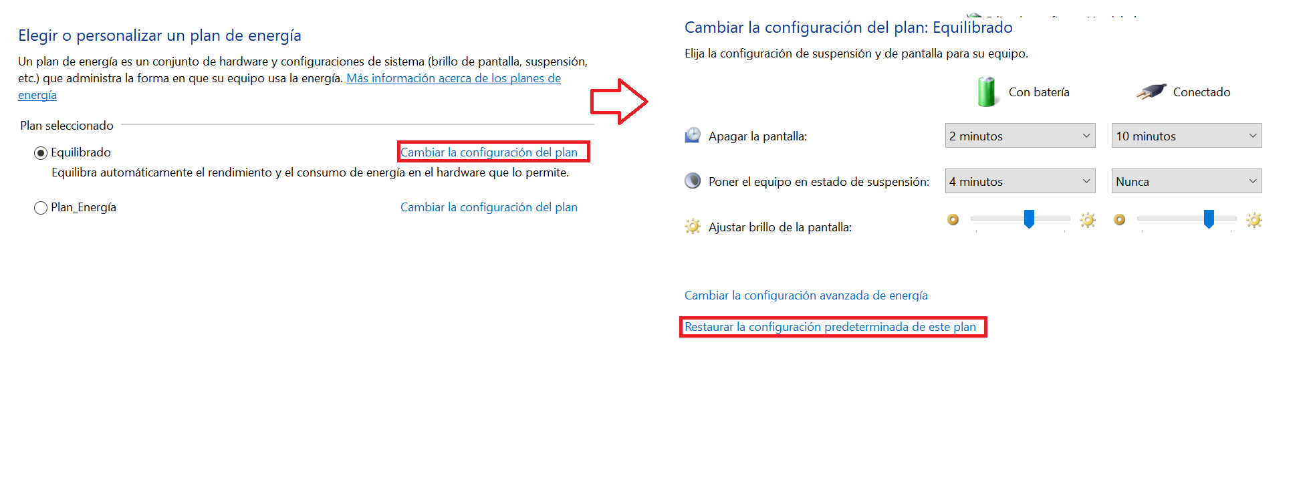Screen dimensions: 1309x482
Task: Click the suspension moon icon
Action: coord(693,180)
